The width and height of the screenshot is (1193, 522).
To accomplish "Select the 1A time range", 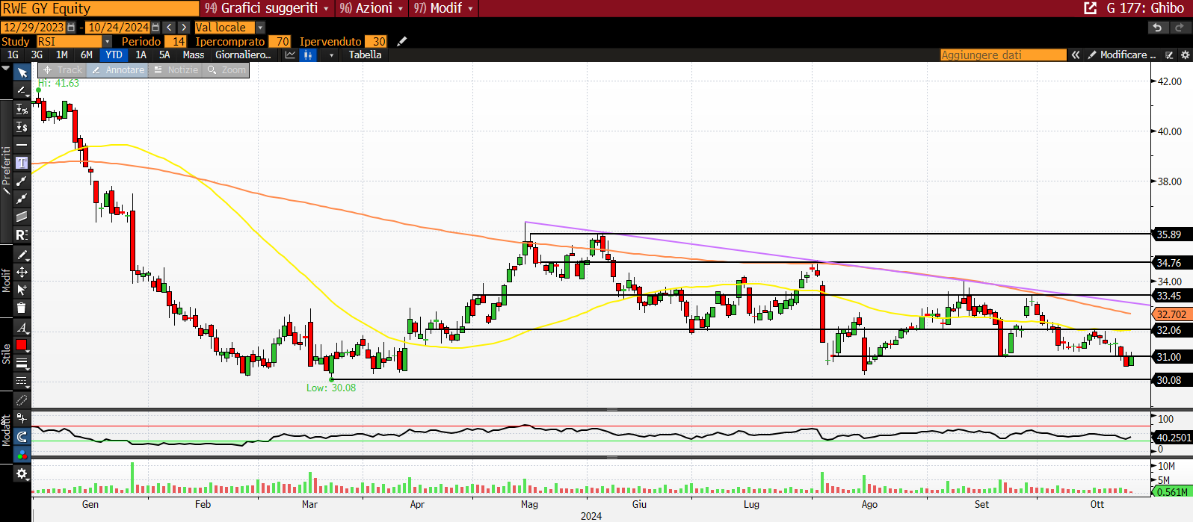I will click(x=141, y=55).
